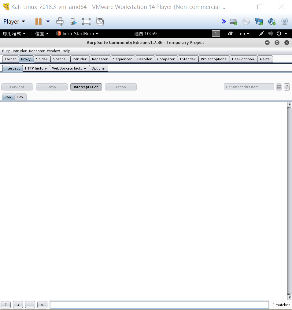Switch to the Alerts tab
292x310 pixels.
point(264,59)
